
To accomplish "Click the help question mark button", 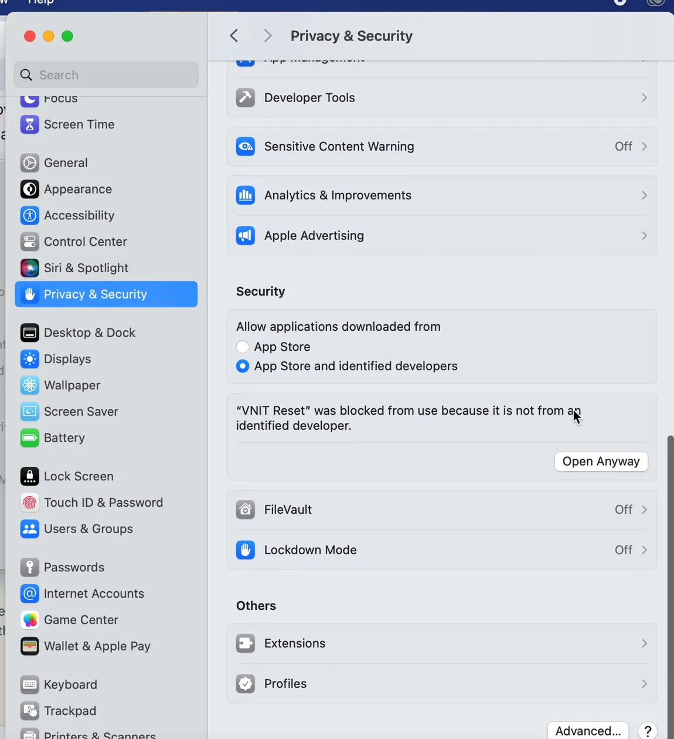I will (648, 731).
